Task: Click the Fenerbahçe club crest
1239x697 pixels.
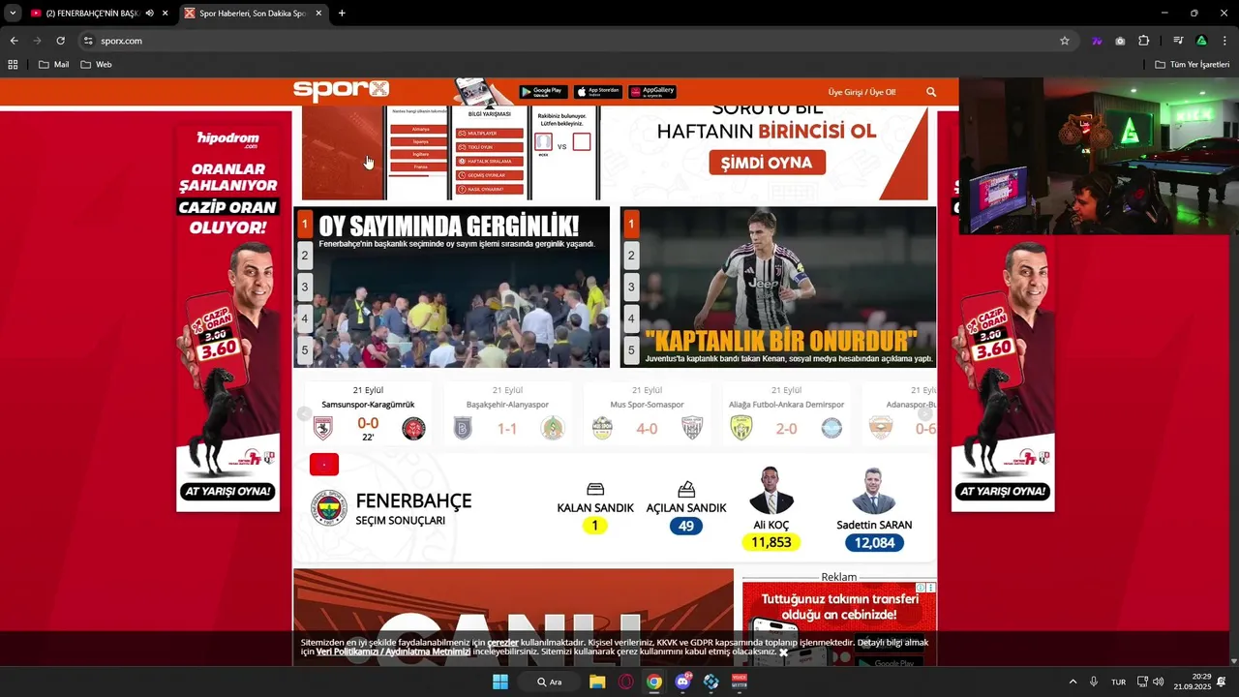Action: (329, 508)
